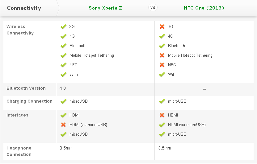Click the Bluetooth Version row label

26,88
